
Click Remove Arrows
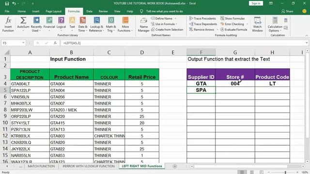tap(202, 29)
